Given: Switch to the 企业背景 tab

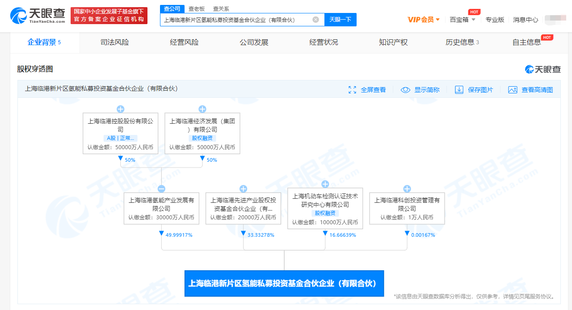Looking at the screenshot, I should 45,42.
